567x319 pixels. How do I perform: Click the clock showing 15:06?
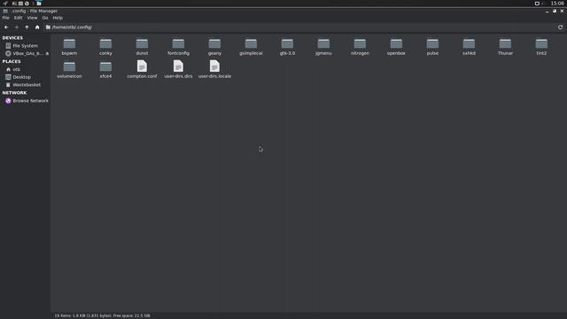pos(557,4)
